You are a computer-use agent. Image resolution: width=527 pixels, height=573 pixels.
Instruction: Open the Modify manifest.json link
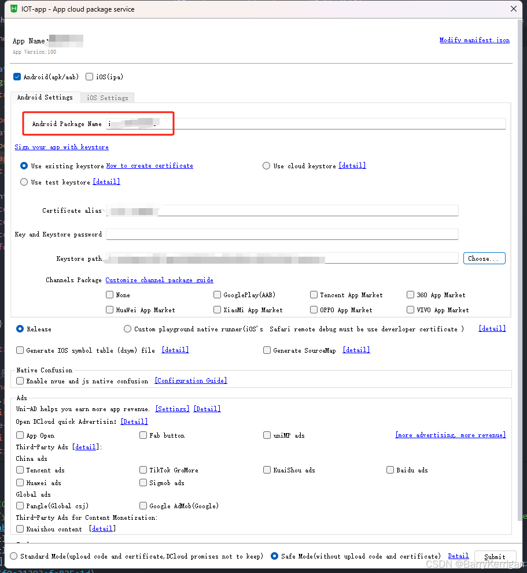(474, 40)
